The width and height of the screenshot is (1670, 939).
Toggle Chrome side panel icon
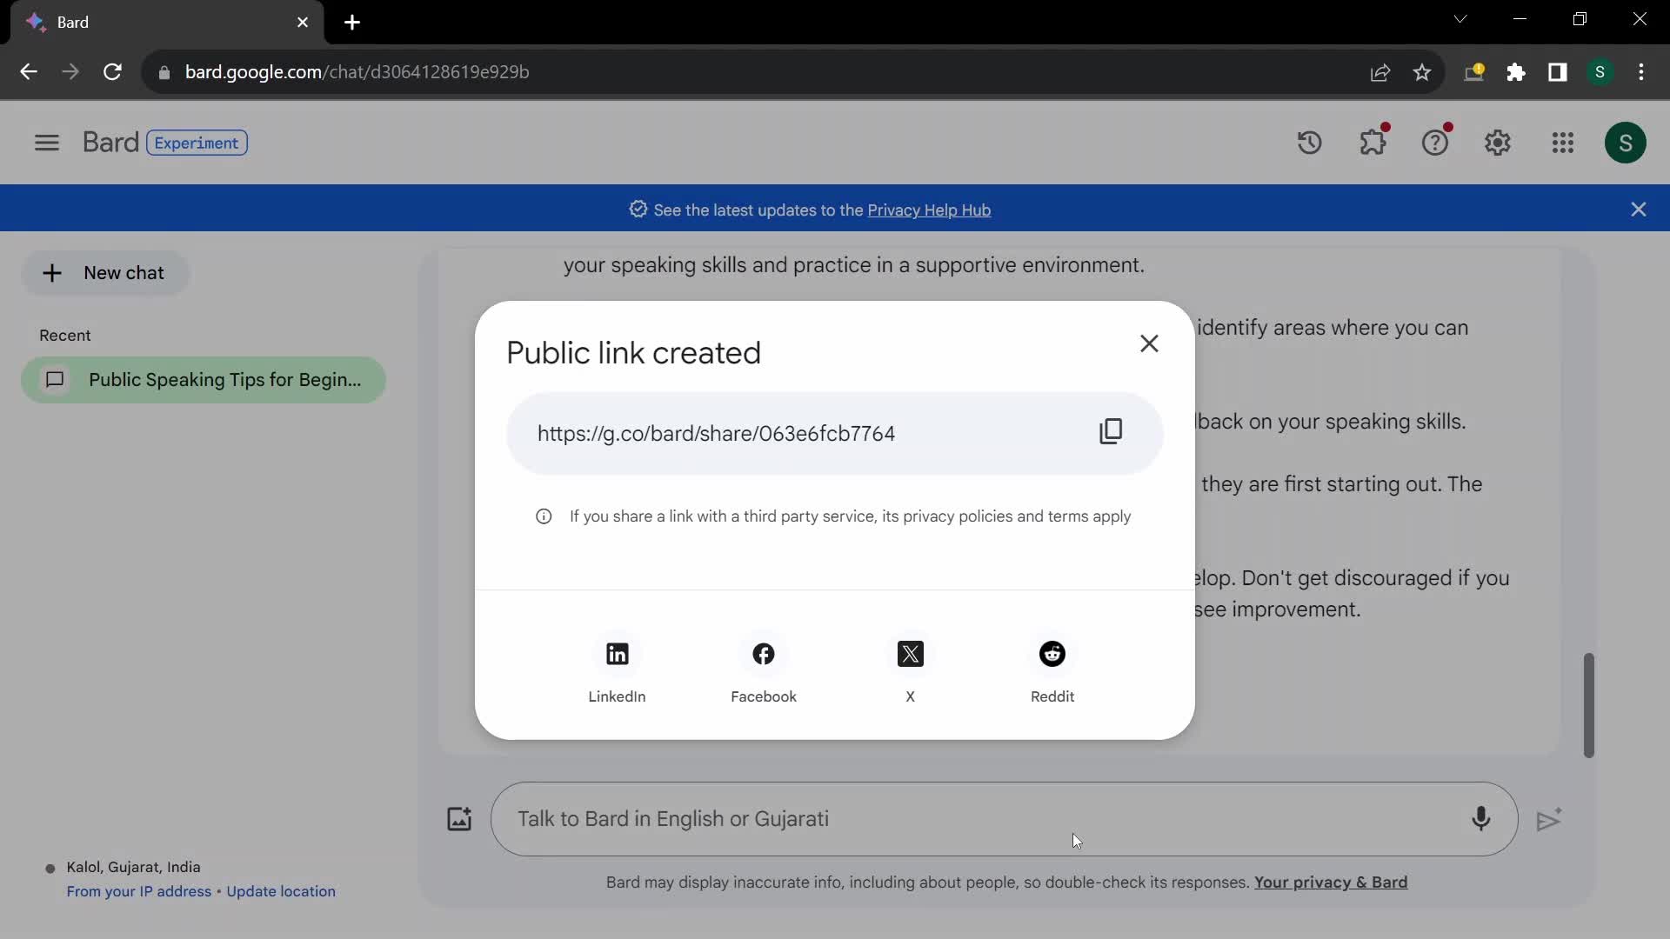pos(1558,72)
